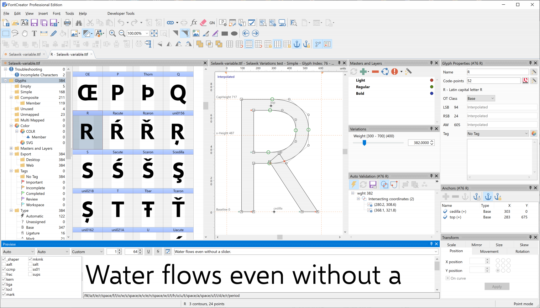This screenshot has height=308, width=540.
Task: Collapse the Composite tree node
Action: click(11, 98)
